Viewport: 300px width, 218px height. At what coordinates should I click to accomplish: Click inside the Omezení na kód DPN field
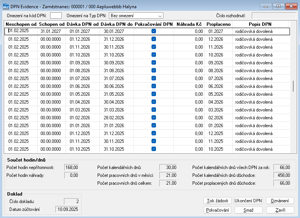coord(56,16)
